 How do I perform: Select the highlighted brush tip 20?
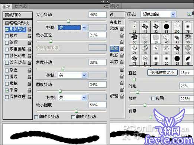point(156,39)
